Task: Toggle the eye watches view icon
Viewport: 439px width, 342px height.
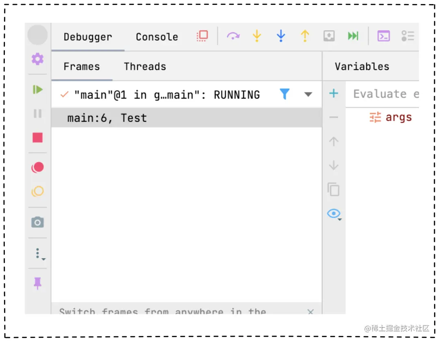Action: point(334,214)
